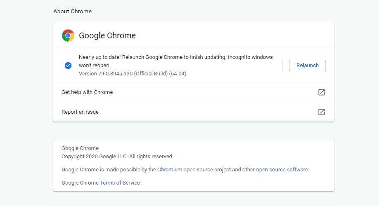The height and width of the screenshot is (206, 379).
Task: Open the Terms of Service link
Action: pos(120,183)
